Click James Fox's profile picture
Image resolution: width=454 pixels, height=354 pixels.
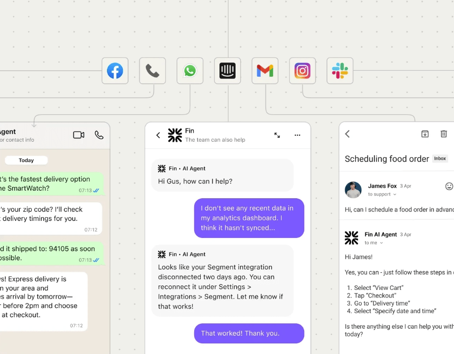pos(353,190)
